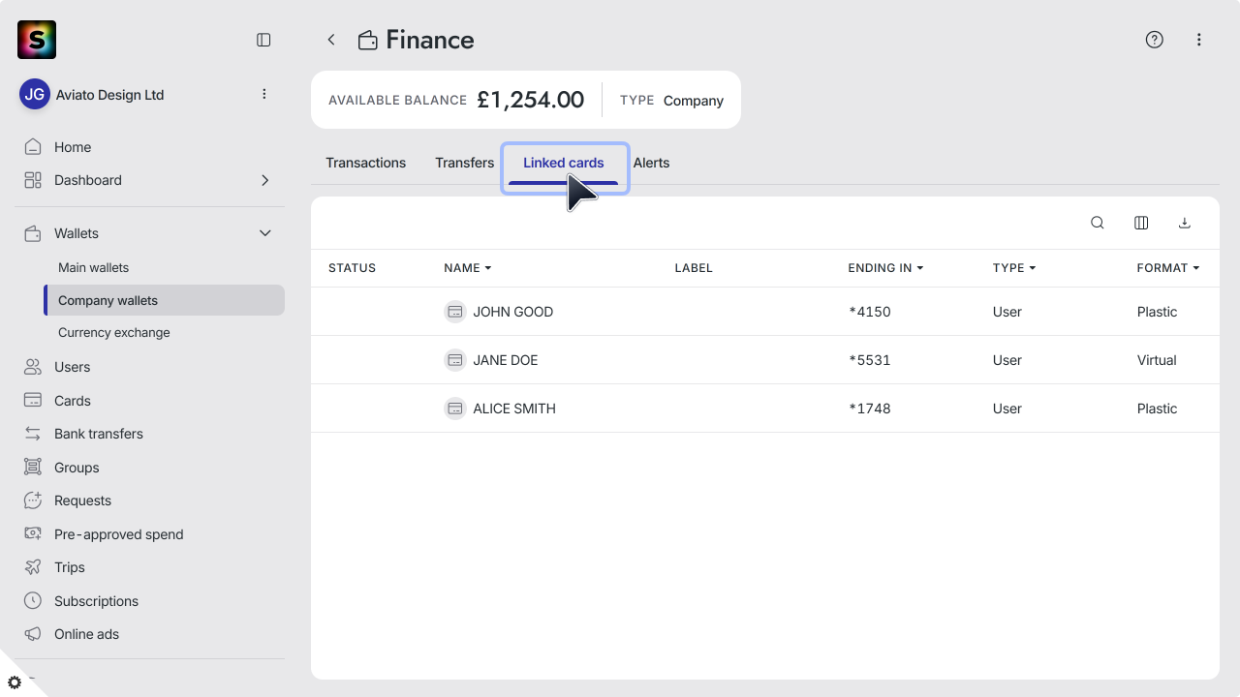Go back using the left chevron arrow

pos(331,40)
